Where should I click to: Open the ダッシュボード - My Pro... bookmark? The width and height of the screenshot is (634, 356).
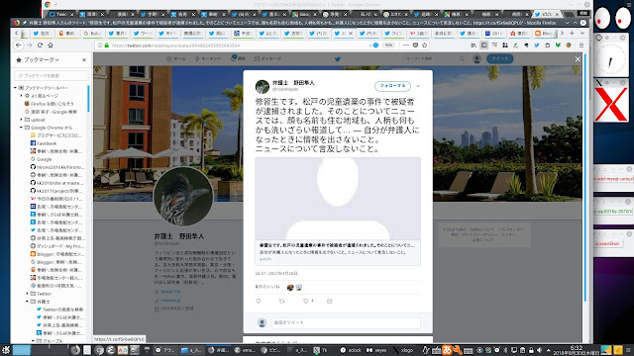[57, 246]
